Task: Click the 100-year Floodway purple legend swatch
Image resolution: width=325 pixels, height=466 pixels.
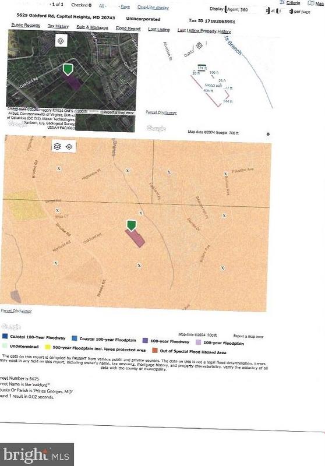Action: [145, 341]
